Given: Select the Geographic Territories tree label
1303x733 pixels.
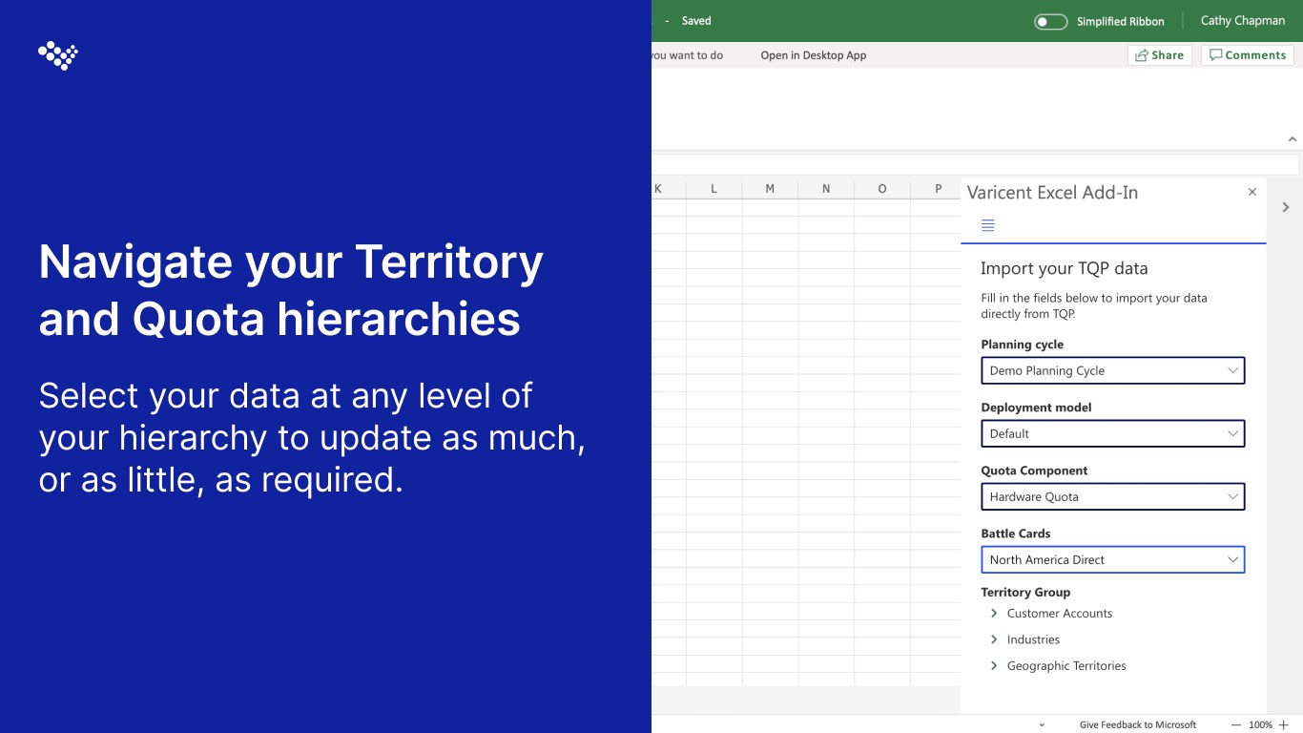Looking at the screenshot, I should [x=1066, y=666].
